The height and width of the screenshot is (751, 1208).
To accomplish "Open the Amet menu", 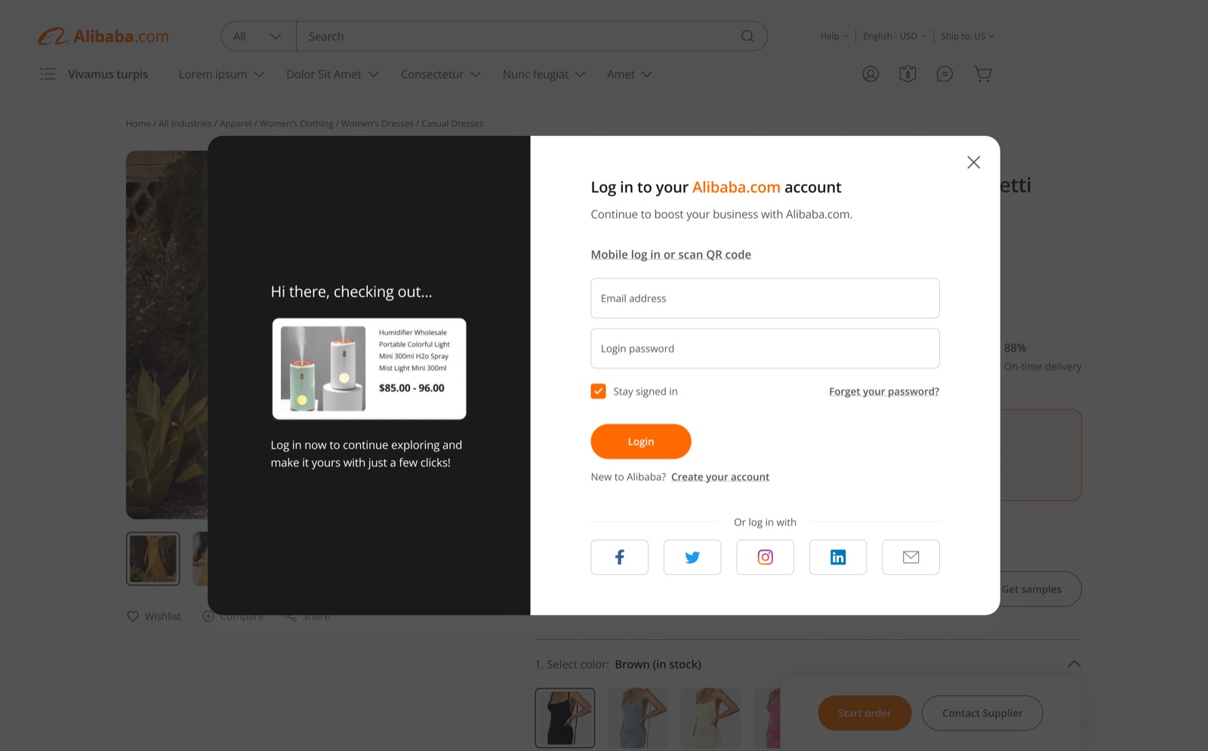I will click(x=630, y=74).
